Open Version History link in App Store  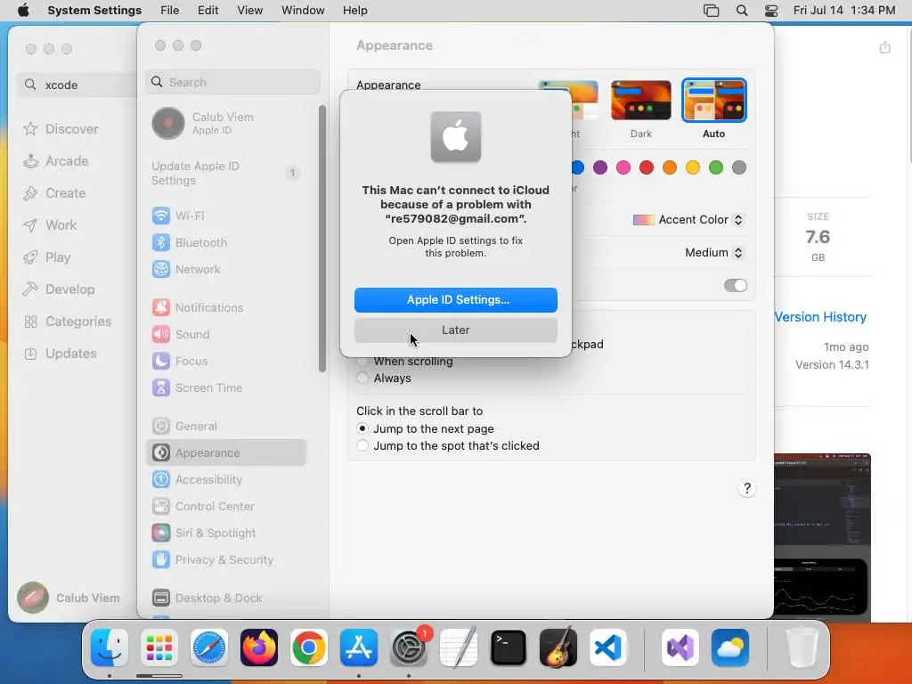tap(820, 317)
